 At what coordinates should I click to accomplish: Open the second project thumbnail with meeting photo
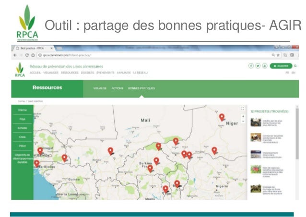256,137
